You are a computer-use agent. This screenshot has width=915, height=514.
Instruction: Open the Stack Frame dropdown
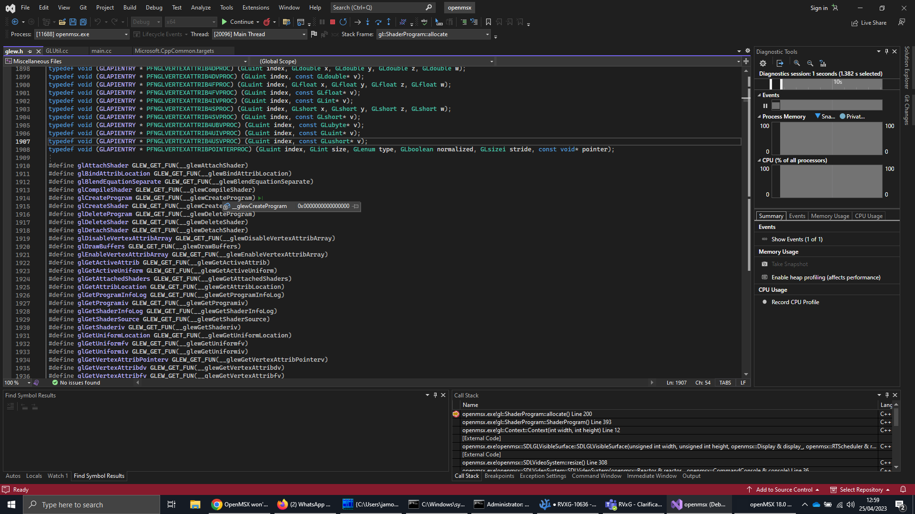click(x=487, y=34)
